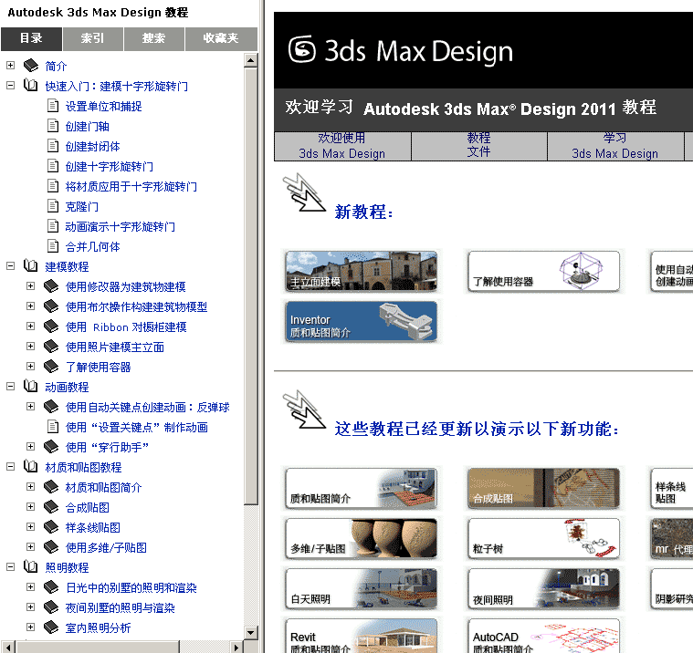The image size is (693, 653).
Task: Click the open-book icon beside 建模教程
Action: (31, 265)
